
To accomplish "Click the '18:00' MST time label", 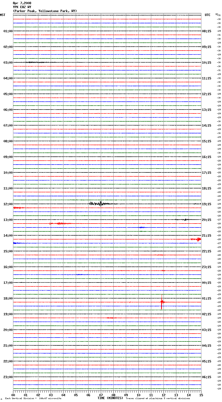I will 8,298.
